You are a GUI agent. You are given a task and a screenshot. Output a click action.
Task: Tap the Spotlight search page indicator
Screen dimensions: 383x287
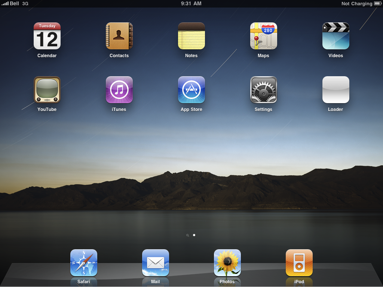tap(188, 235)
